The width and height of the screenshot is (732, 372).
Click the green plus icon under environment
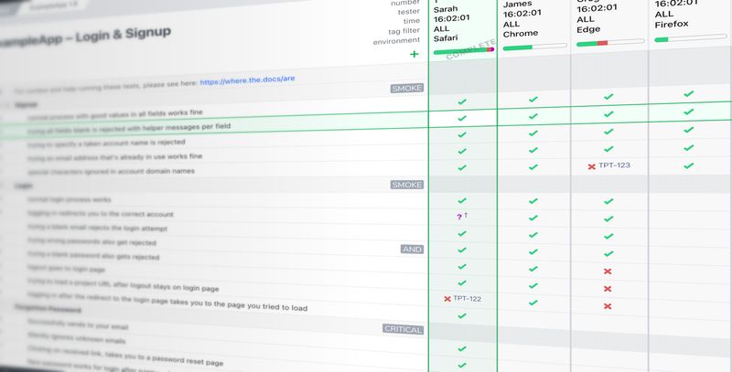pos(414,54)
